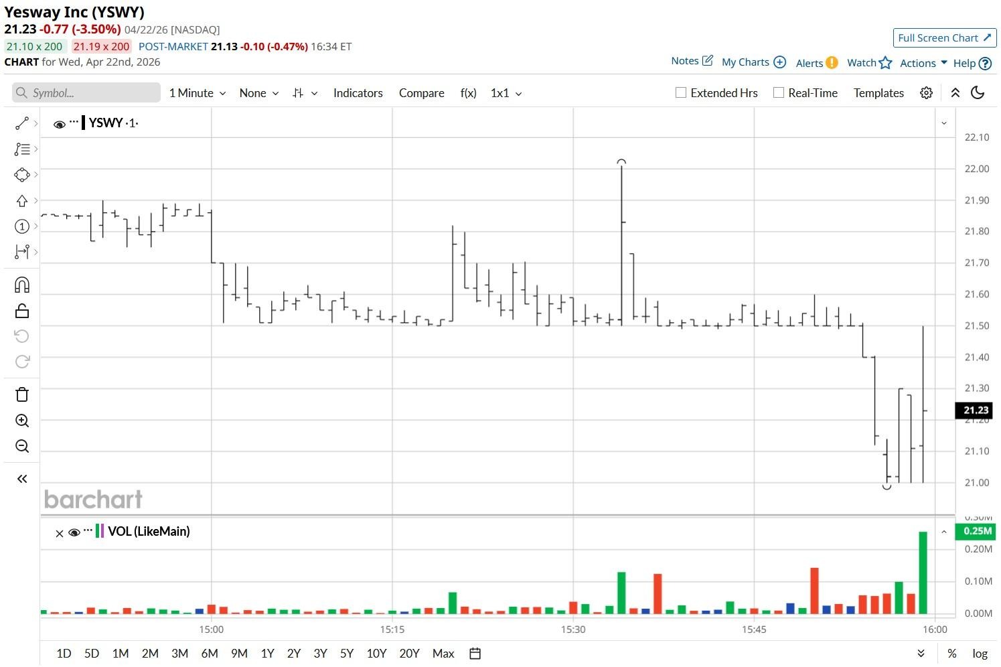Remove the VOL indicator
The width and height of the screenshot is (1001, 667).
(x=60, y=533)
